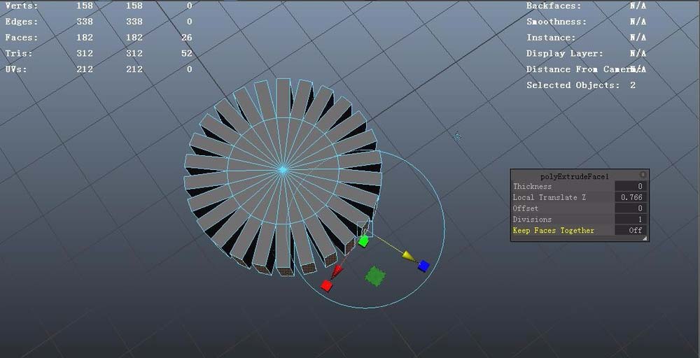Click the Faces label in HUD

pyautogui.click(x=22, y=38)
